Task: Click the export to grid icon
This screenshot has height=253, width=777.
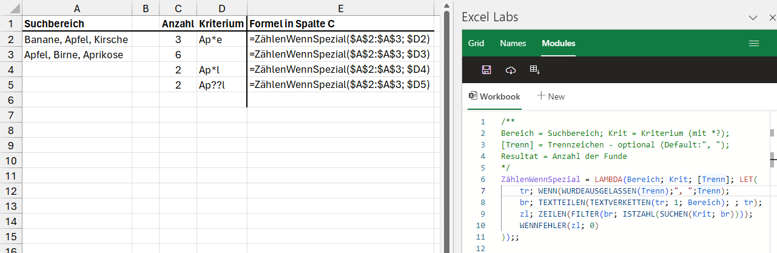Action: pyautogui.click(x=535, y=70)
